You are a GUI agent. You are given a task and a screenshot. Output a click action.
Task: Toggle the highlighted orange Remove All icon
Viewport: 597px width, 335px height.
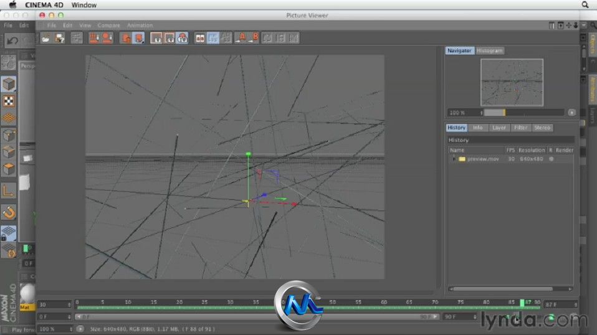[138, 38]
